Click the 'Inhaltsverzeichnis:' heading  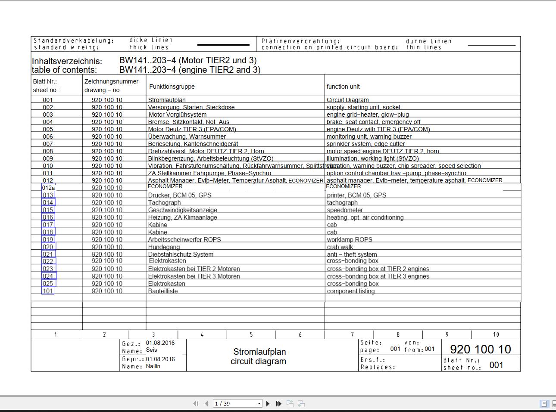point(67,61)
